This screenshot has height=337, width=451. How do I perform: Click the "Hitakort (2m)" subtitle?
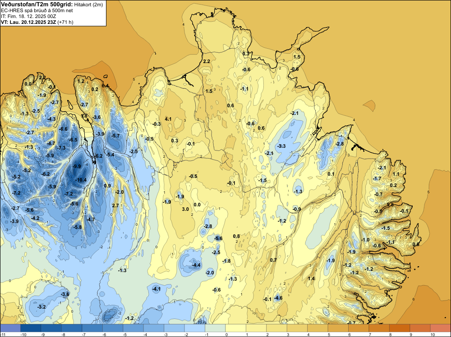point(88,5)
